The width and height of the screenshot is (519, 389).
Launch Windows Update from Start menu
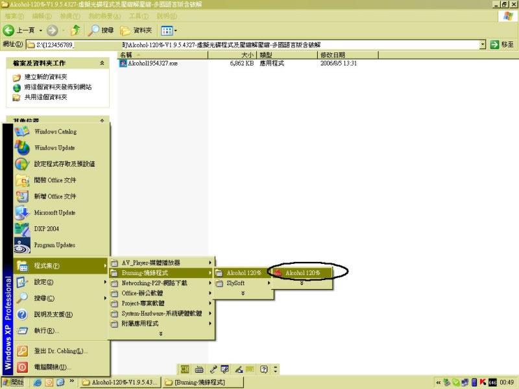pyautogui.click(x=62, y=148)
